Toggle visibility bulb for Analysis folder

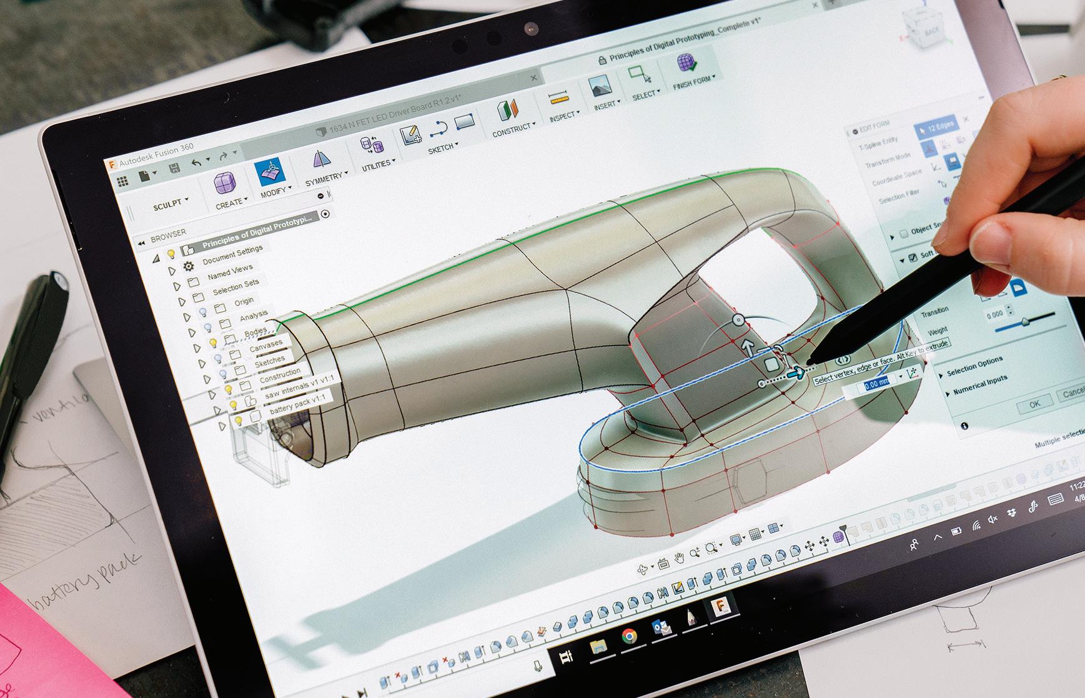pyautogui.click(x=207, y=327)
